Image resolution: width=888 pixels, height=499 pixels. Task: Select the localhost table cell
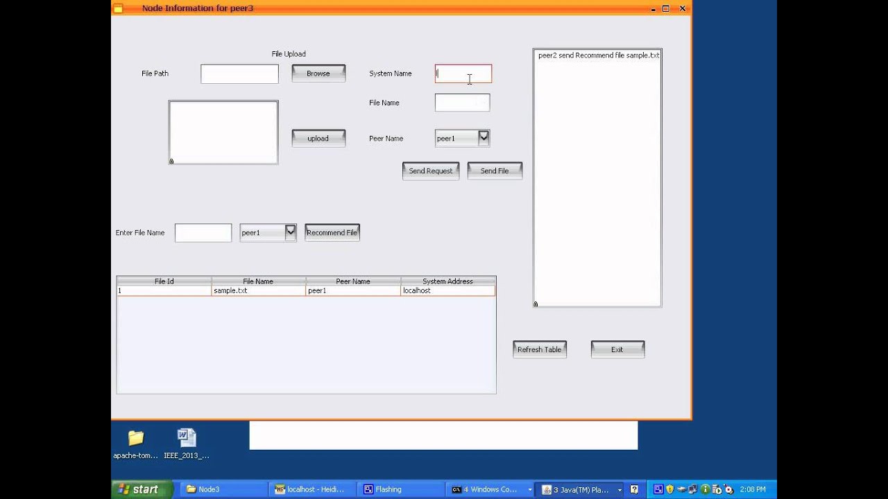(448, 291)
